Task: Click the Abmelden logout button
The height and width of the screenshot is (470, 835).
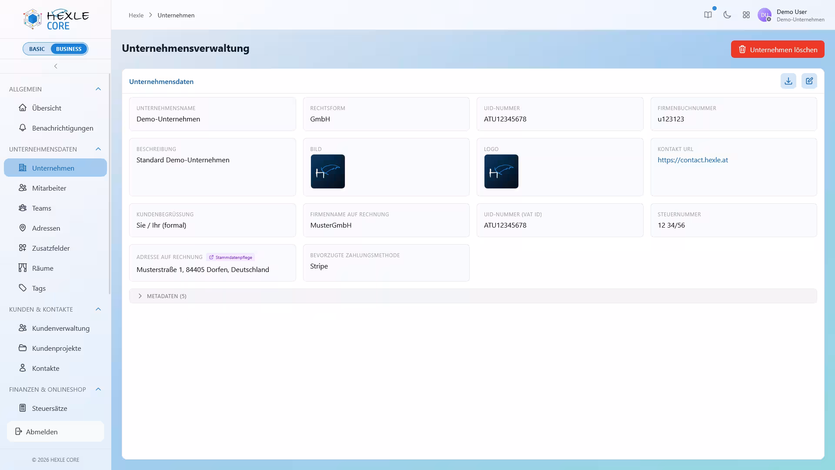Action: point(55,431)
